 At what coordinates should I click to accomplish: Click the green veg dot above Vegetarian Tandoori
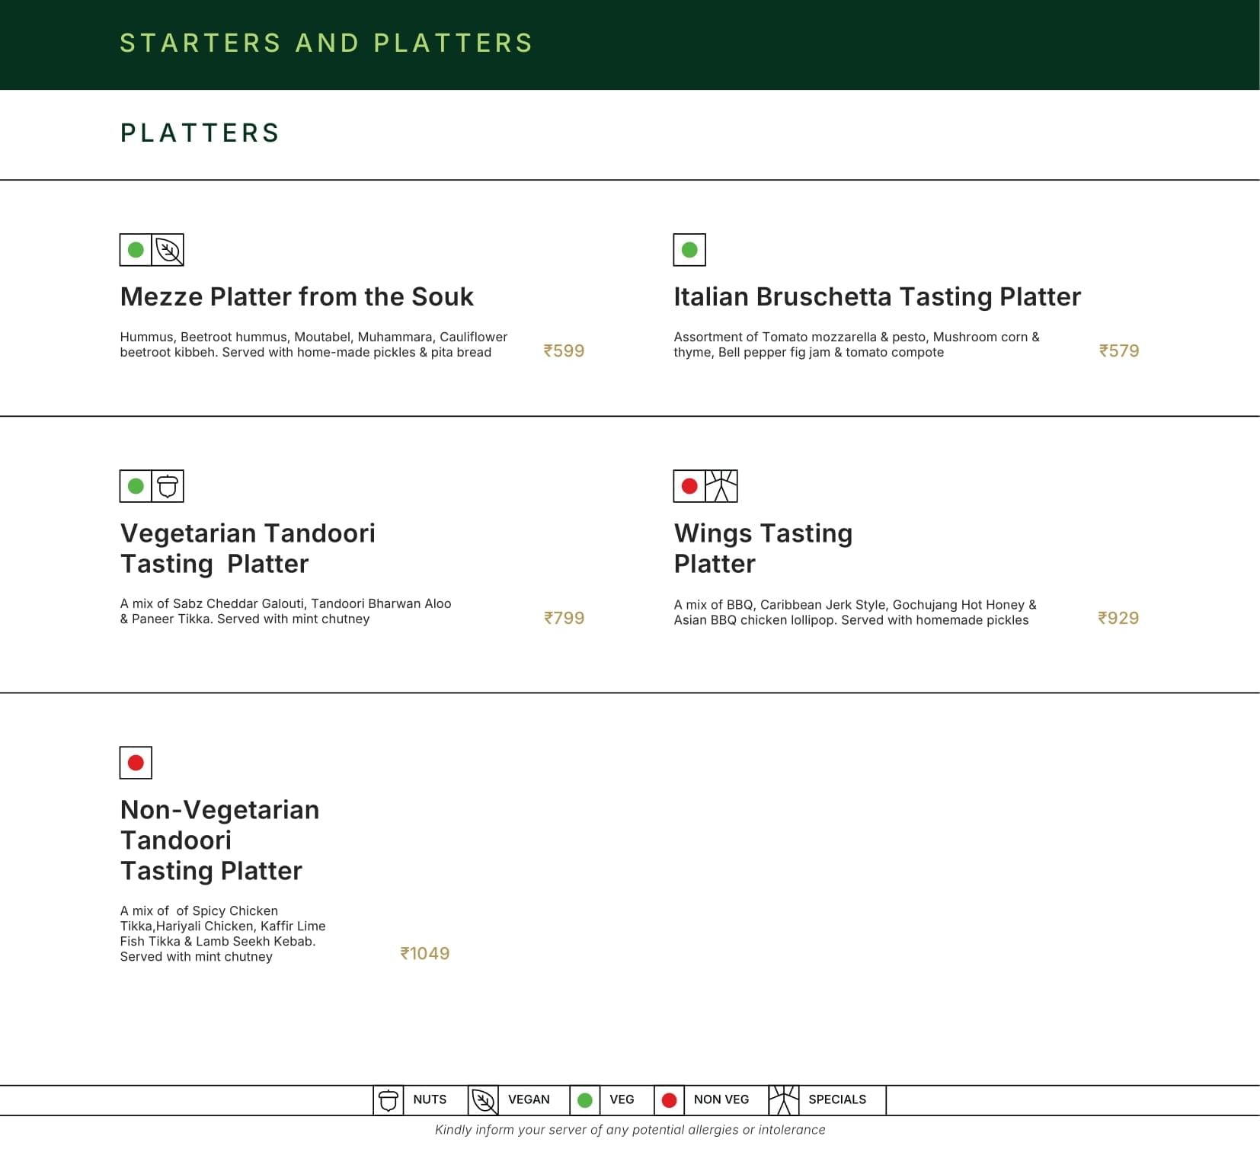coord(136,486)
